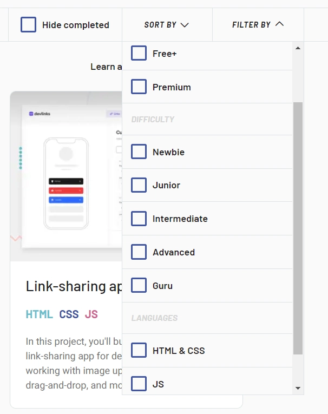This screenshot has width=328, height=414.
Task: Select the Newbie difficulty filter
Action: 139,152
